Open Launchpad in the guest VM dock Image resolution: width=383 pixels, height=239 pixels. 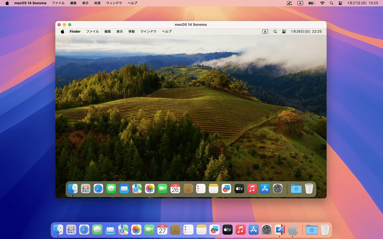(86, 189)
